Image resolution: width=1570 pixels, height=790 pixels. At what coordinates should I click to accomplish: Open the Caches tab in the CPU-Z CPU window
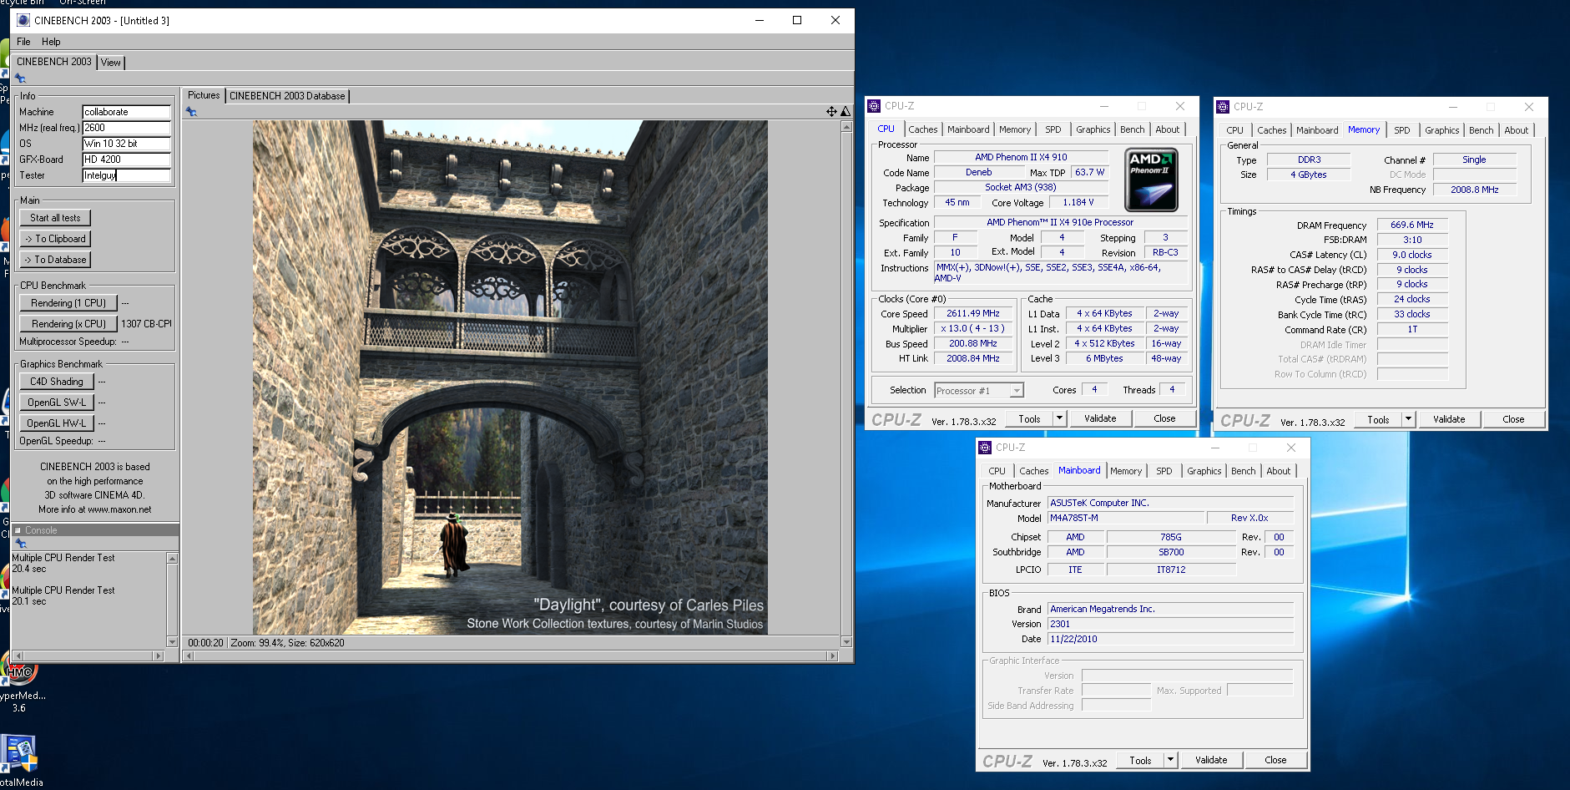point(923,129)
